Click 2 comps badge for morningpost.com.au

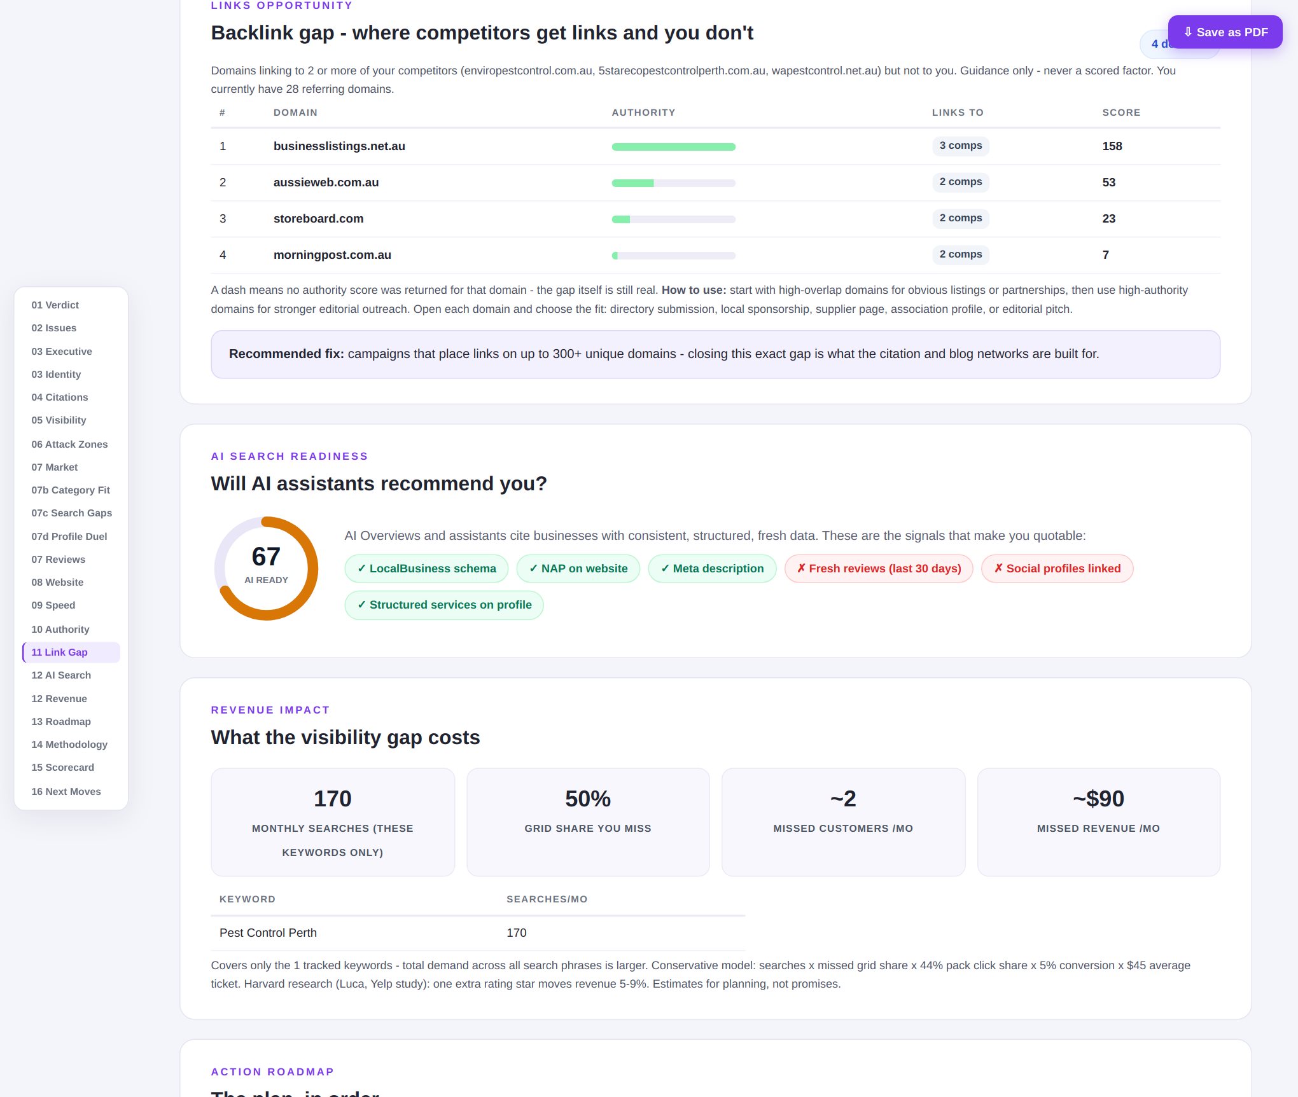click(961, 254)
